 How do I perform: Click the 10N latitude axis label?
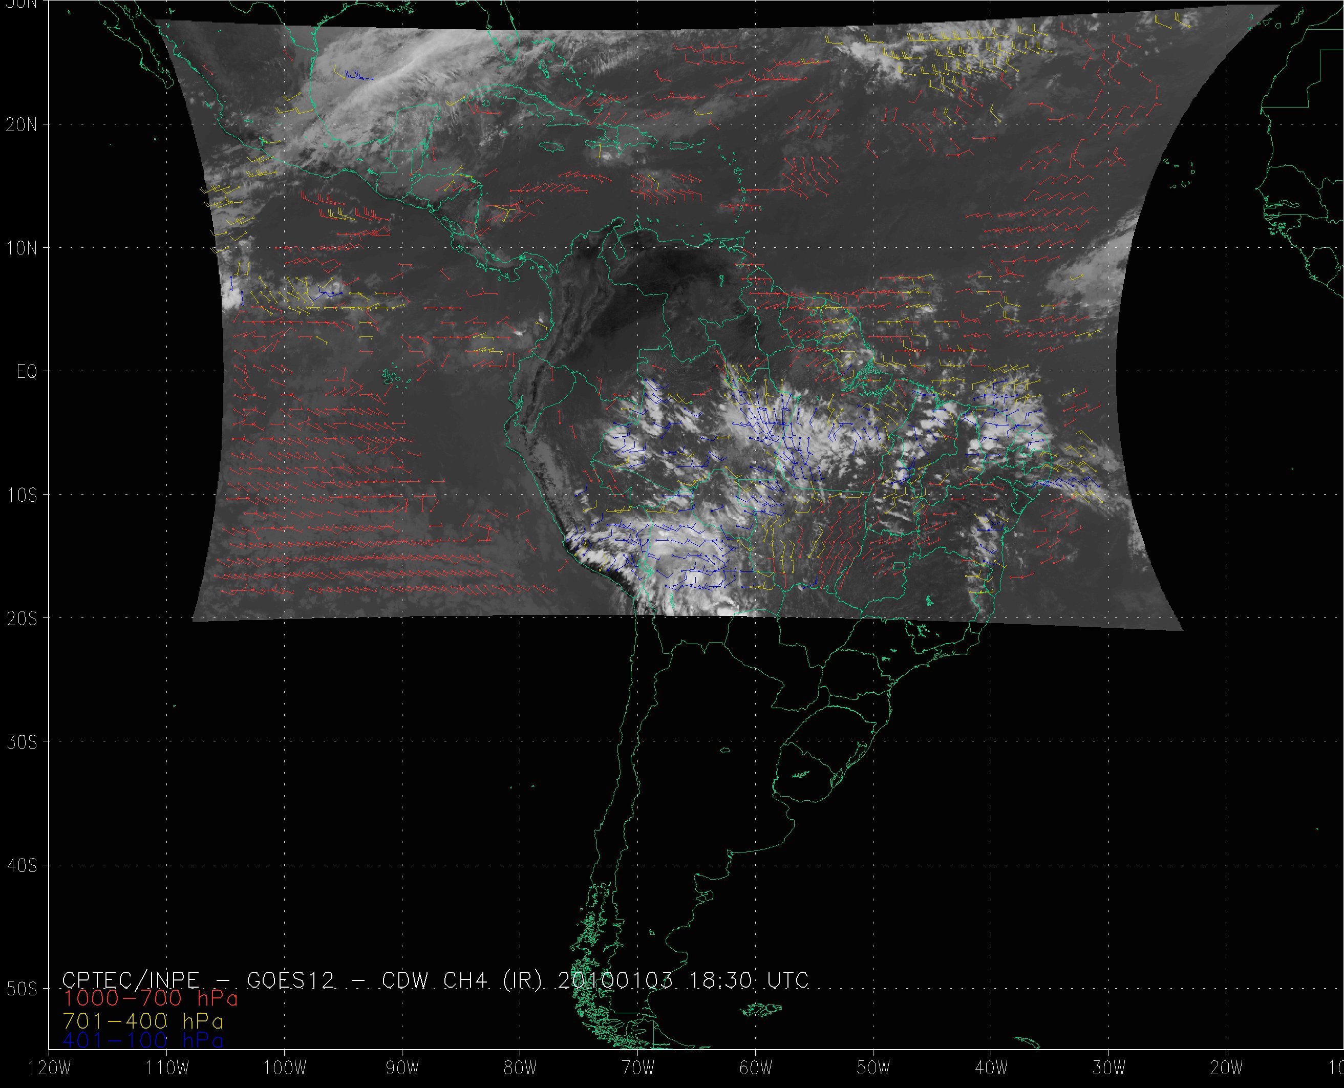coord(22,248)
